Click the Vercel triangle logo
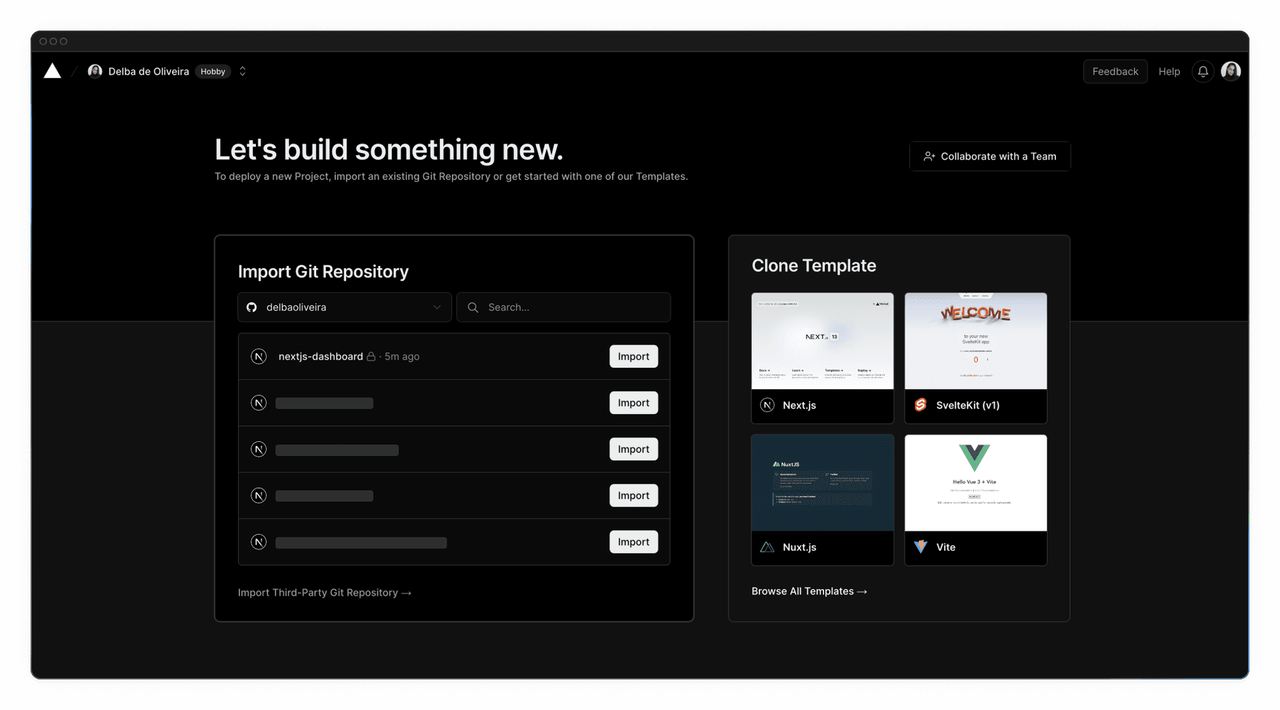1280x710 pixels. [x=52, y=71]
